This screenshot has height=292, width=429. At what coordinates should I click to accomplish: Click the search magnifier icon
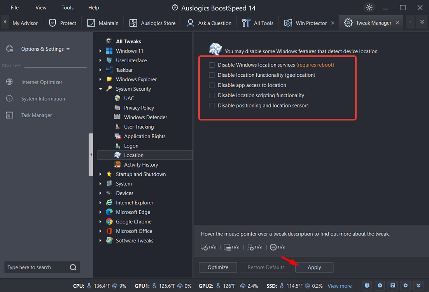(73, 267)
